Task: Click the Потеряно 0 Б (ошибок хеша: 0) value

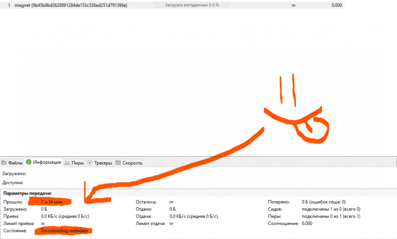Action: [x=324, y=202]
